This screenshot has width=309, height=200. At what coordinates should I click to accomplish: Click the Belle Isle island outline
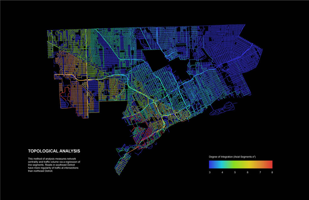(222, 109)
